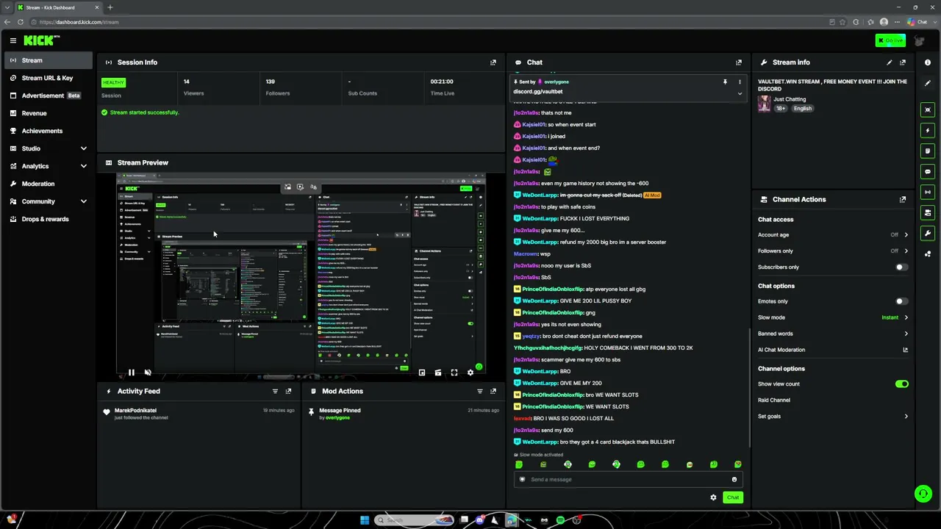Click the pencil icon in the right rail
The image size is (941, 529).
928,83
